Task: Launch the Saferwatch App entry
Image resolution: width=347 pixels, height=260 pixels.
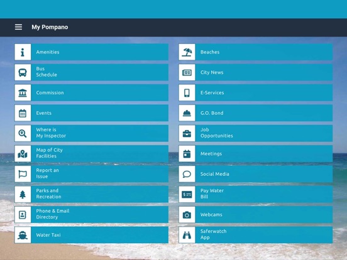Action: click(x=256, y=235)
